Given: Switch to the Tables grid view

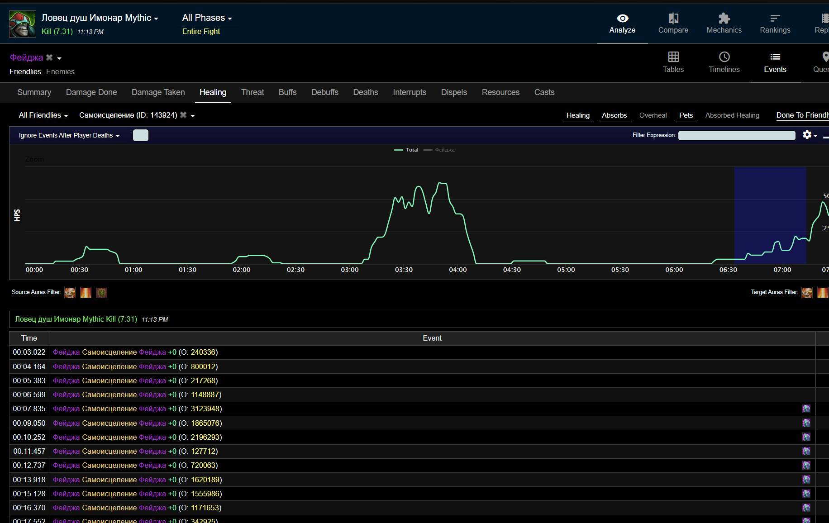Looking at the screenshot, I should tap(673, 57).
